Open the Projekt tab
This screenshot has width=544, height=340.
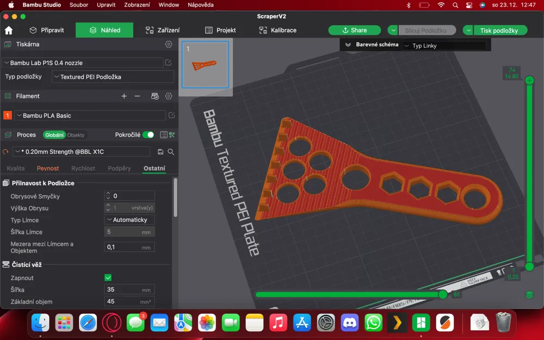pyautogui.click(x=220, y=30)
